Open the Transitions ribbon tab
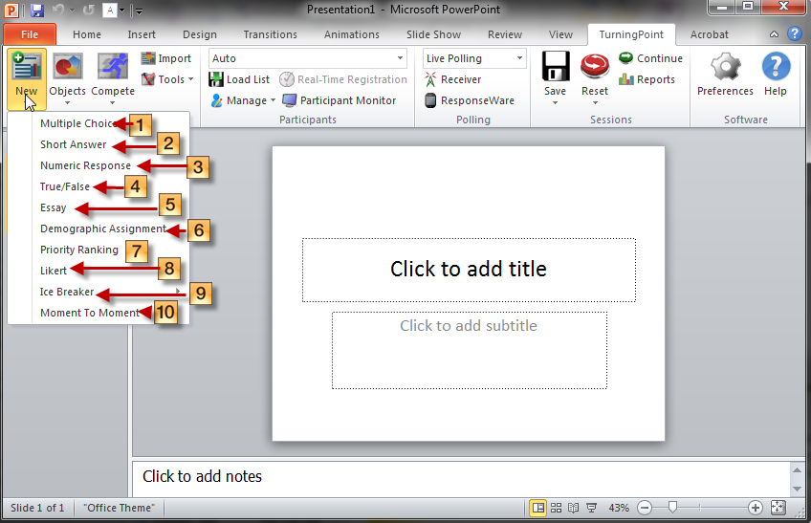This screenshot has width=811, height=523. click(x=270, y=34)
